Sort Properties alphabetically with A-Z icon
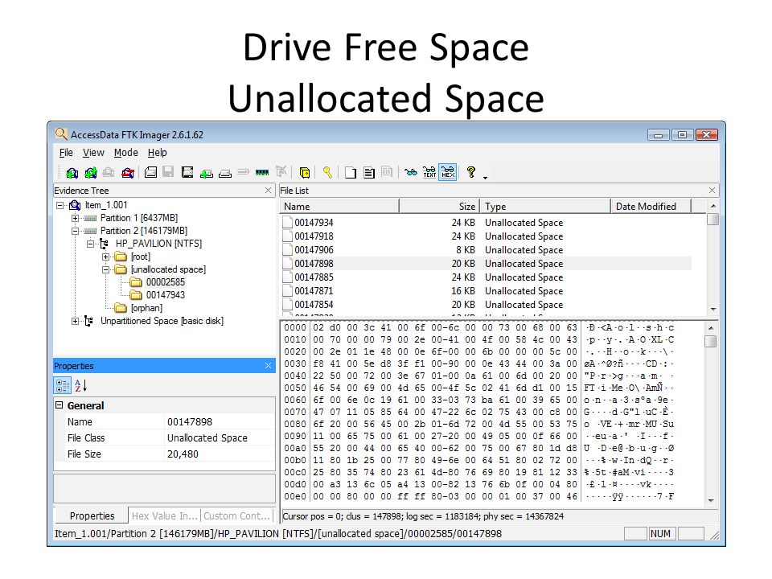Screen dimensions: 772x579 pos(80,385)
